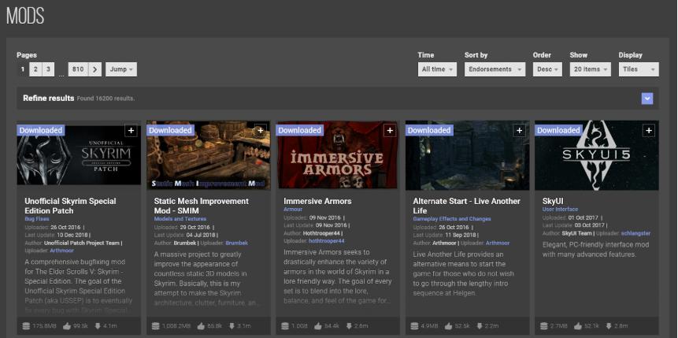
Task: Open Alternate Start - Live Another Life title
Action: click(x=466, y=206)
